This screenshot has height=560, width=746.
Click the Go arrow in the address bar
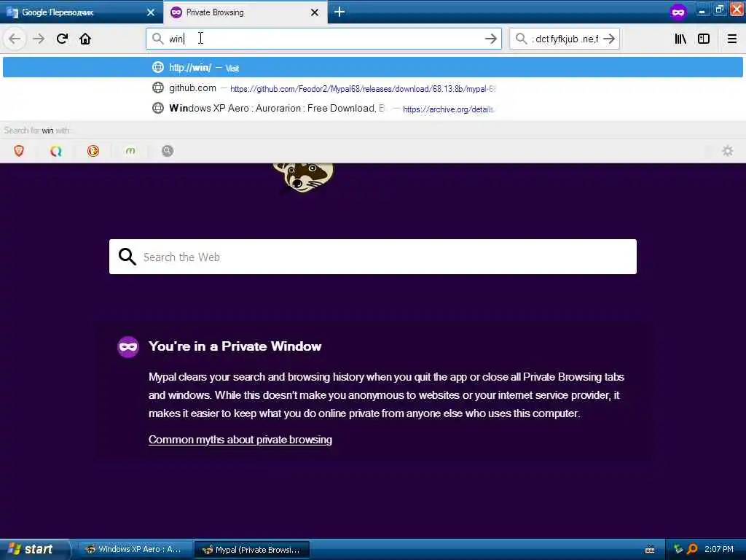pos(490,39)
